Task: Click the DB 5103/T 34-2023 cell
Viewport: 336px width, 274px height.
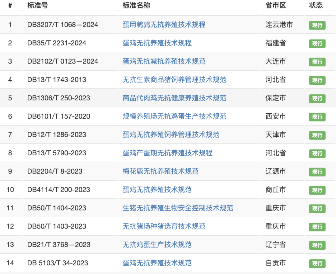Action: click(58, 263)
